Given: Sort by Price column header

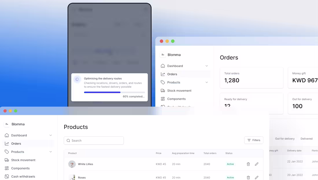Looking at the screenshot, I should pyautogui.click(x=159, y=153).
